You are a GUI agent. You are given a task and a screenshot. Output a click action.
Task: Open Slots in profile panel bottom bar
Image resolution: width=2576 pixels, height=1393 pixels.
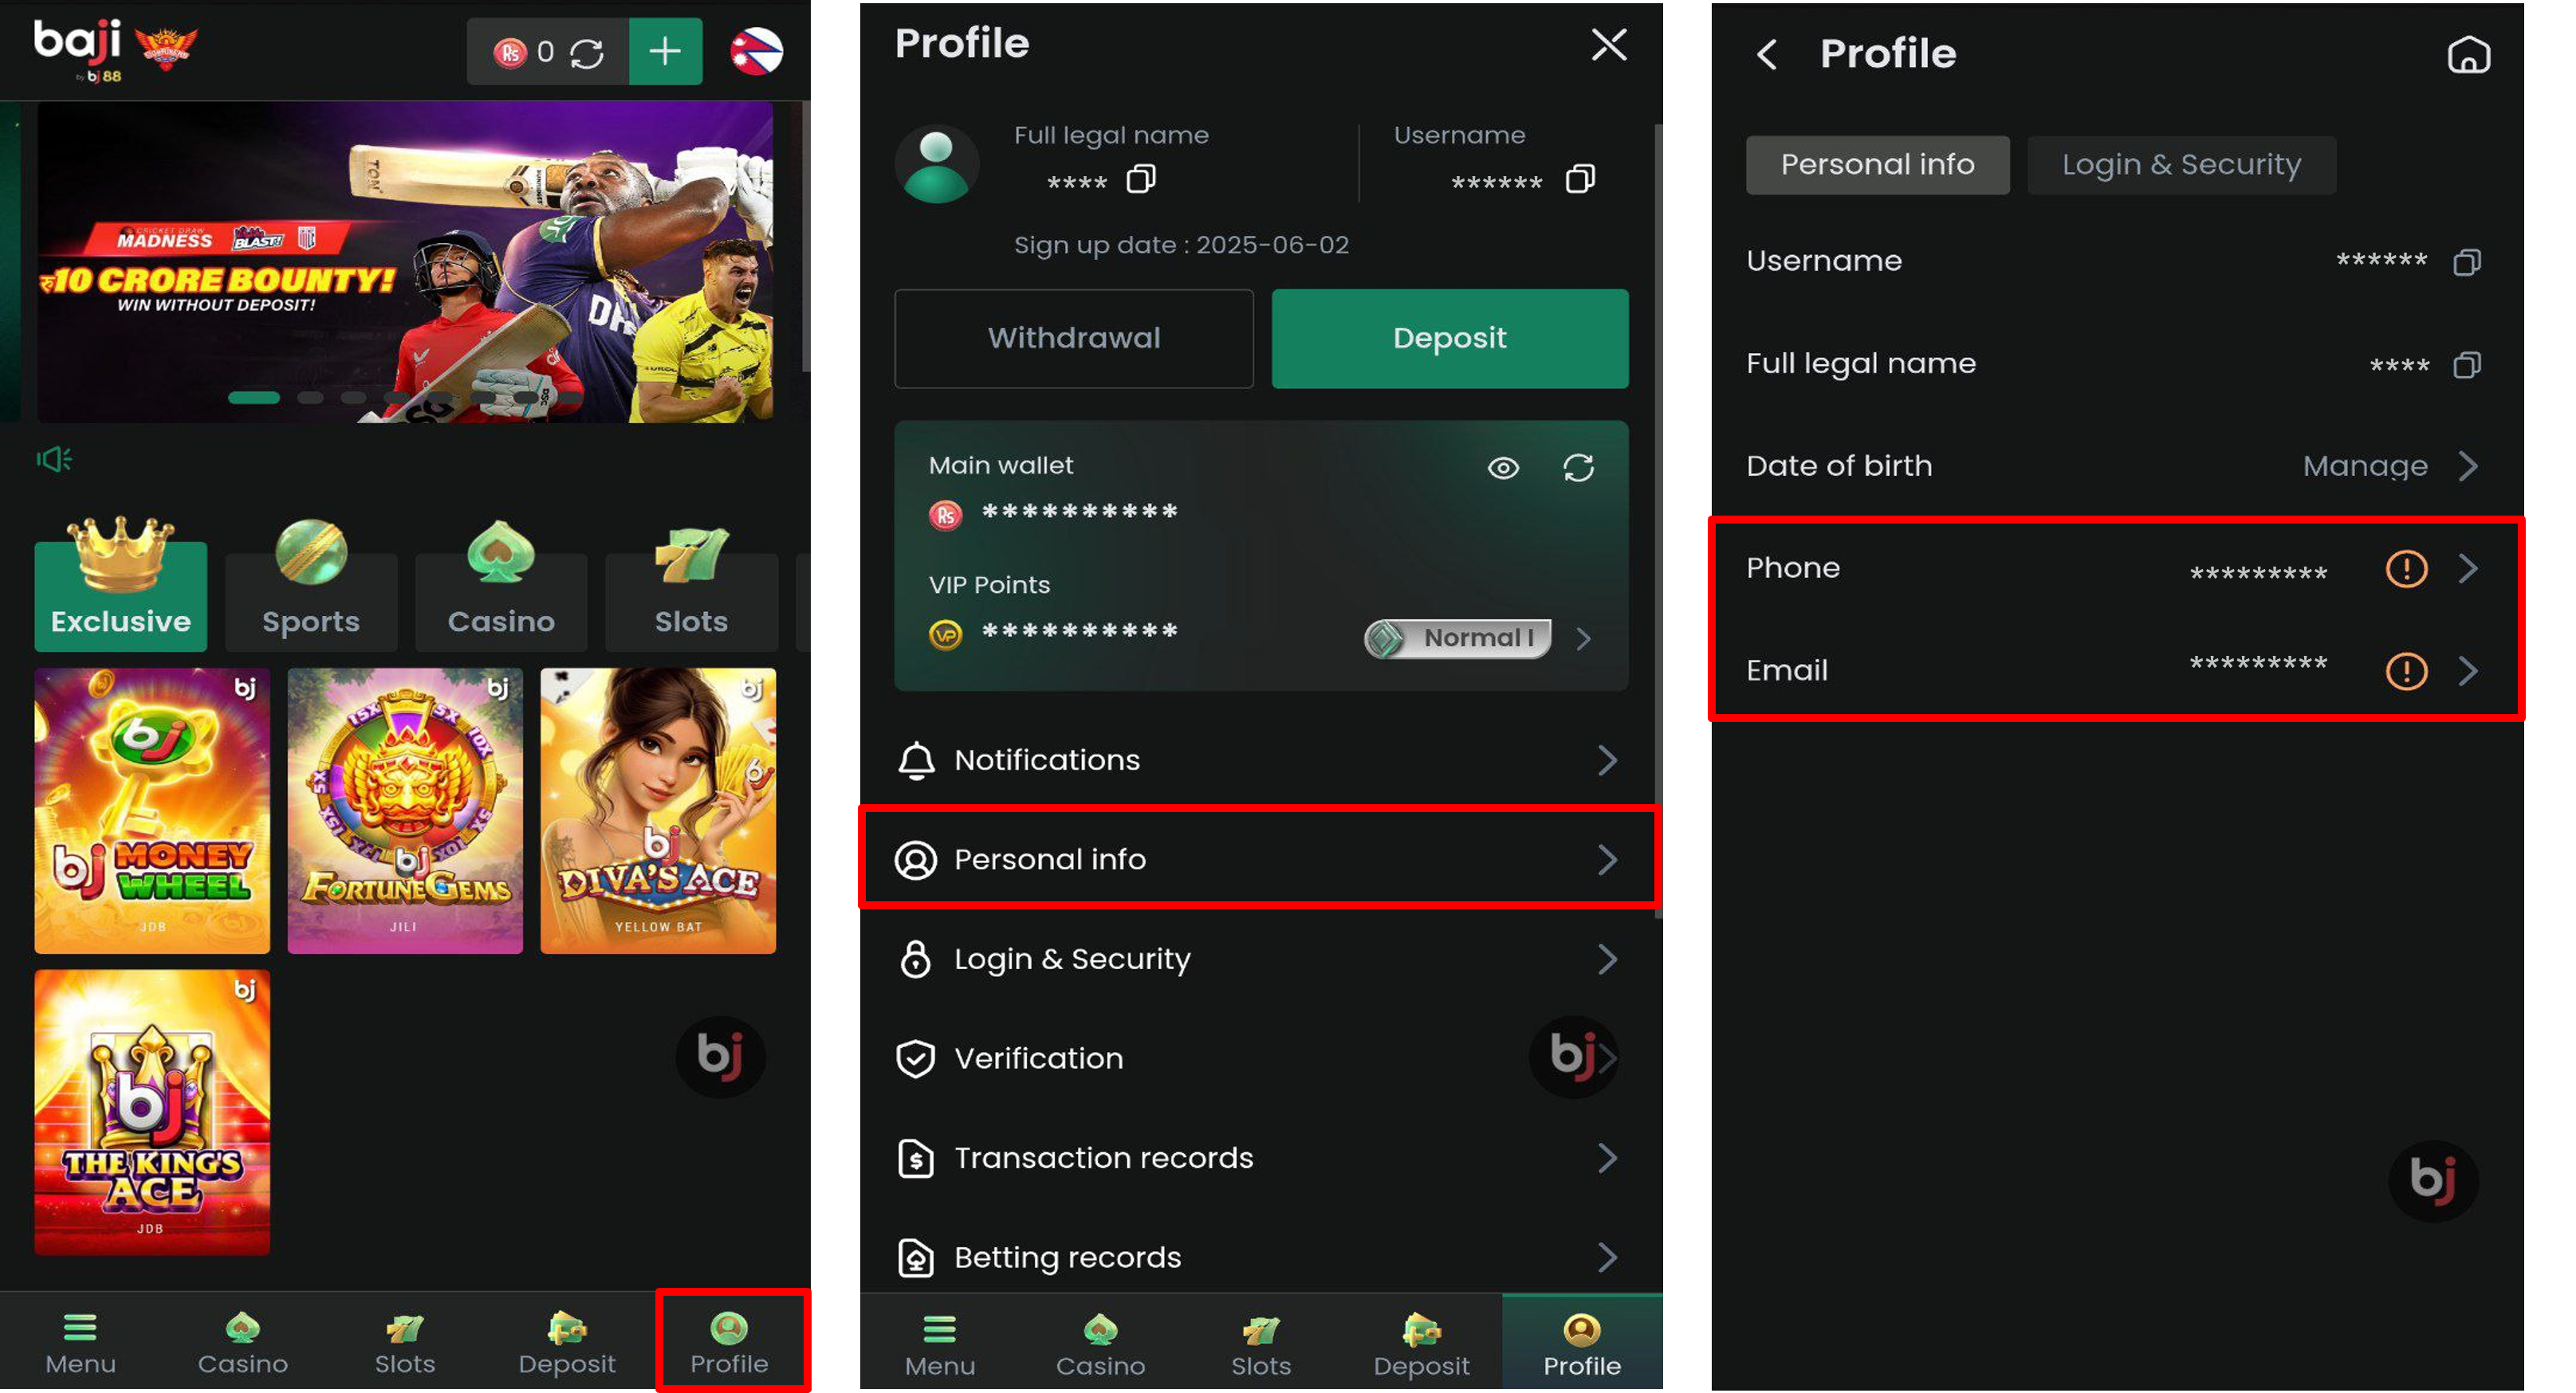pyautogui.click(x=1260, y=1347)
